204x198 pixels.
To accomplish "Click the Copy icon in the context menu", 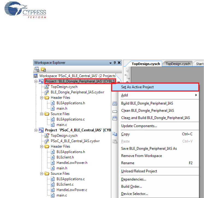I will coord(115,134).
